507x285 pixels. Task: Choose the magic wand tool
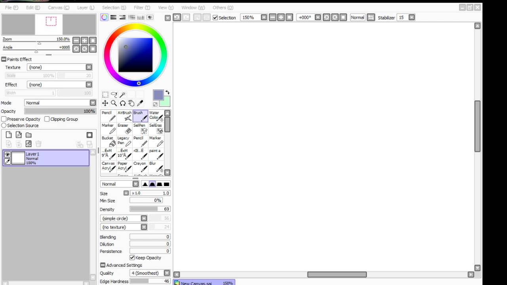coord(122,95)
